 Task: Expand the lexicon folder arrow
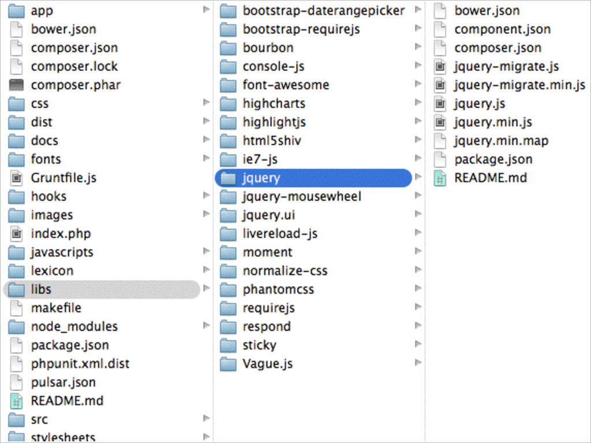pyautogui.click(x=206, y=269)
